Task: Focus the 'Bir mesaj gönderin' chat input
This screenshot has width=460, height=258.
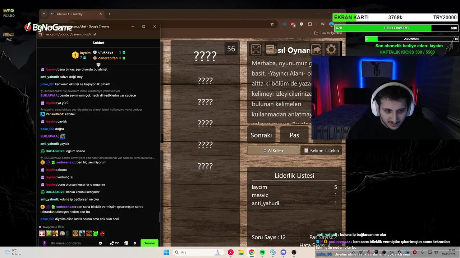Action: click(x=72, y=243)
